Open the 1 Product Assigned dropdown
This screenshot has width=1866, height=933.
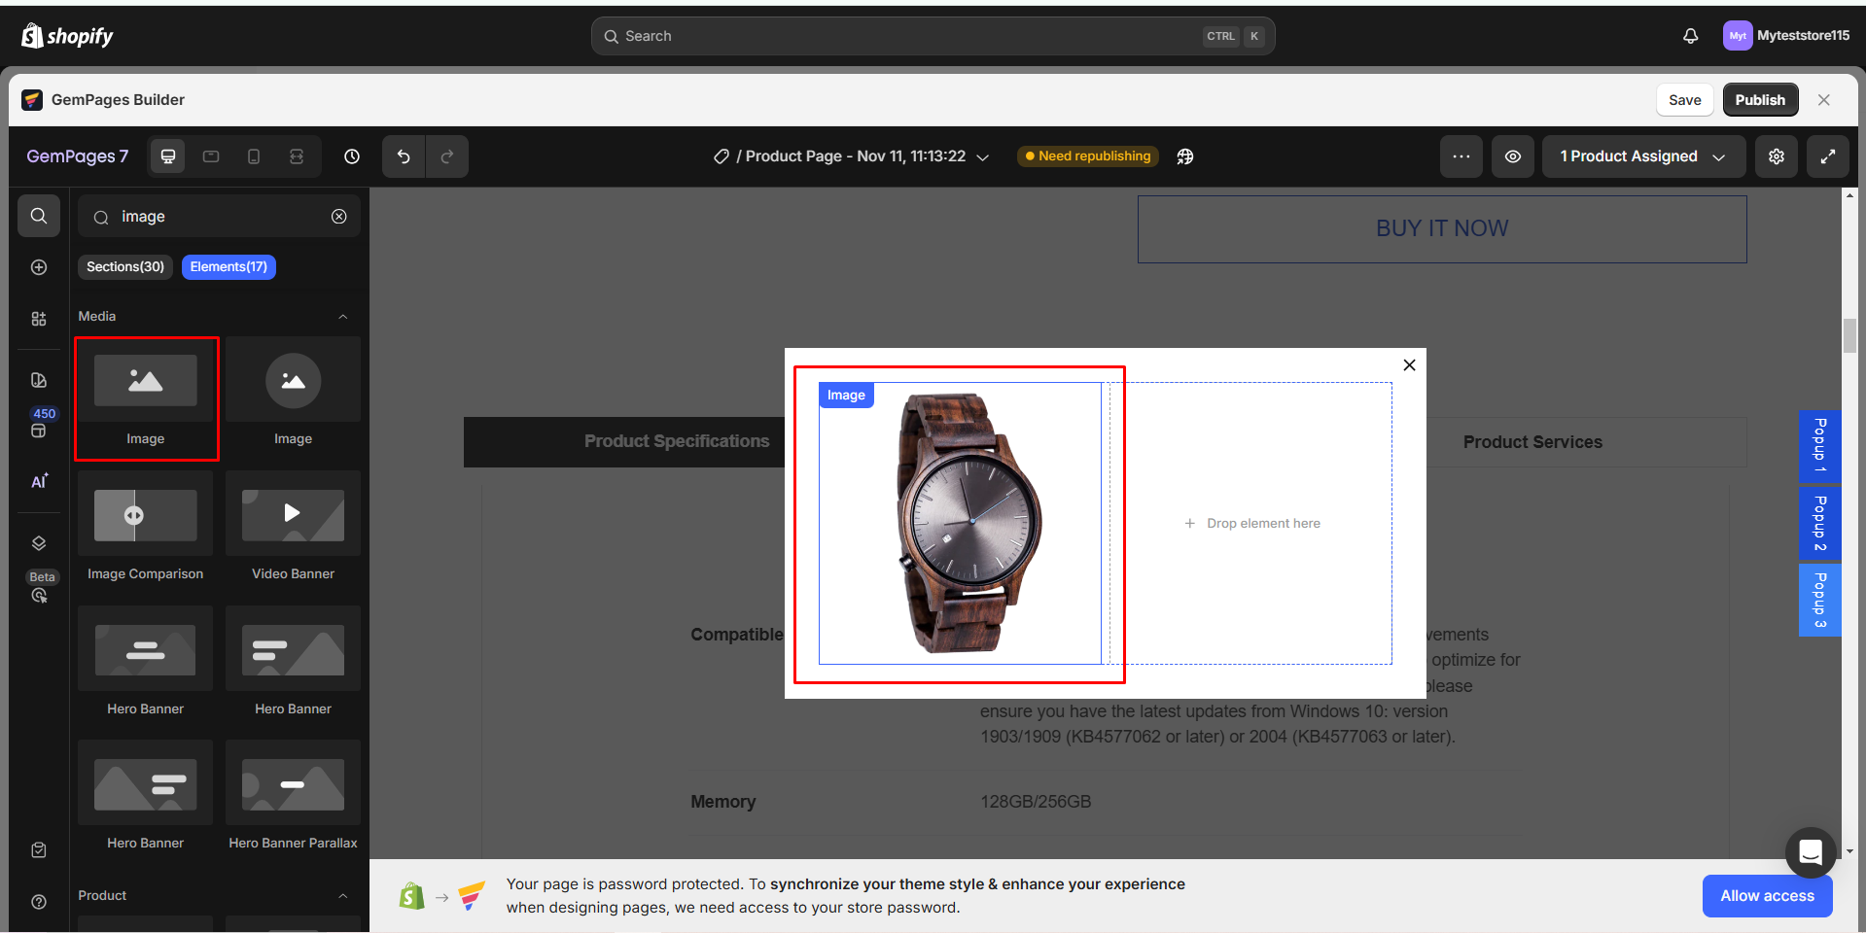point(1643,156)
